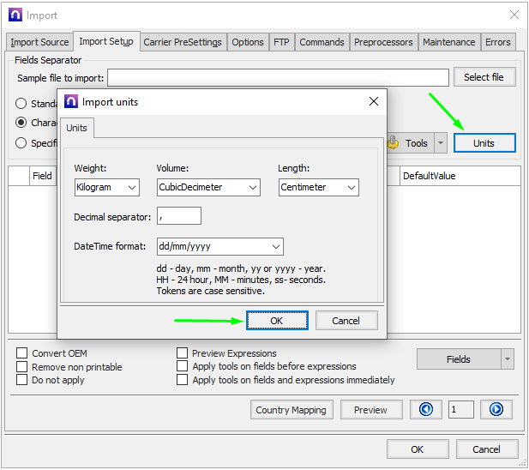
Task: Enable the Convert OEM checkbox
Action: click(22, 353)
